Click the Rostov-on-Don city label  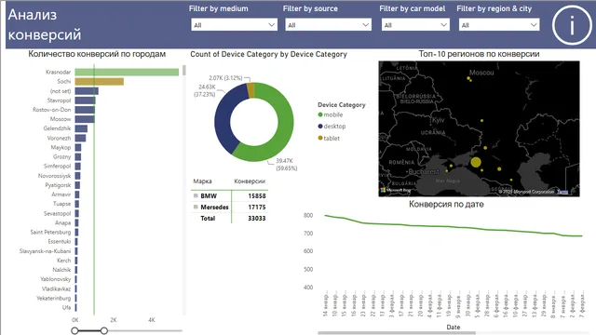pos(52,110)
